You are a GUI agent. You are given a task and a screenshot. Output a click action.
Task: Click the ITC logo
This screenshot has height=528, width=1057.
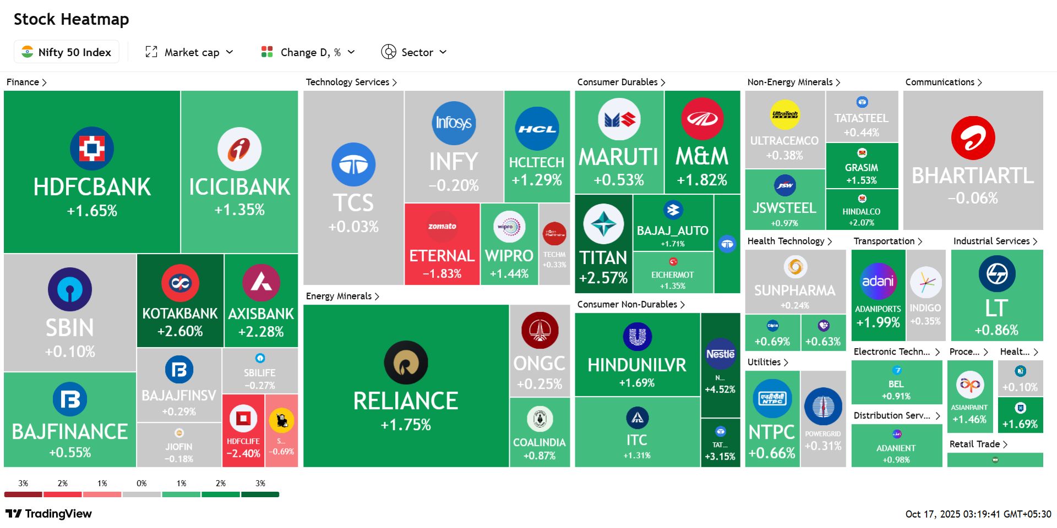(637, 418)
